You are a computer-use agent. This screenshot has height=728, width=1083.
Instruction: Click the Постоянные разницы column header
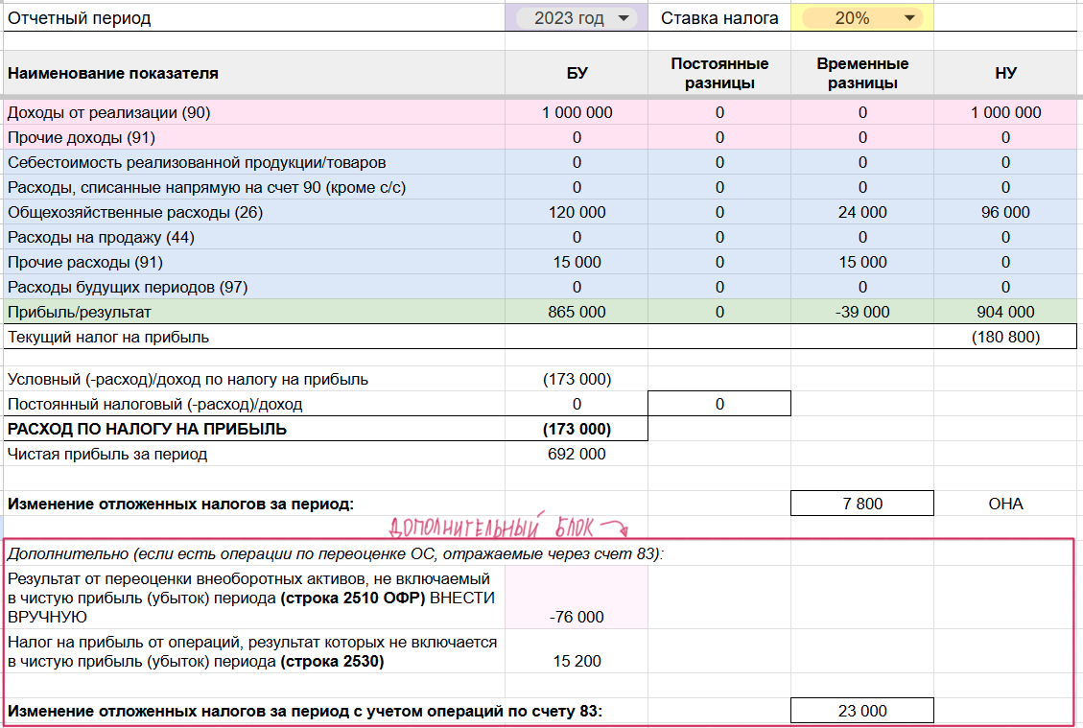719,73
